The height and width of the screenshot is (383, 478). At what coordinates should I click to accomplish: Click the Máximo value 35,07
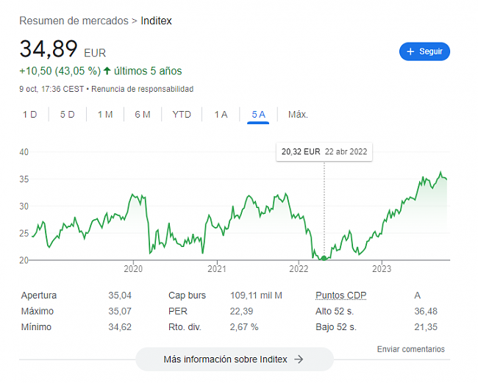click(120, 311)
